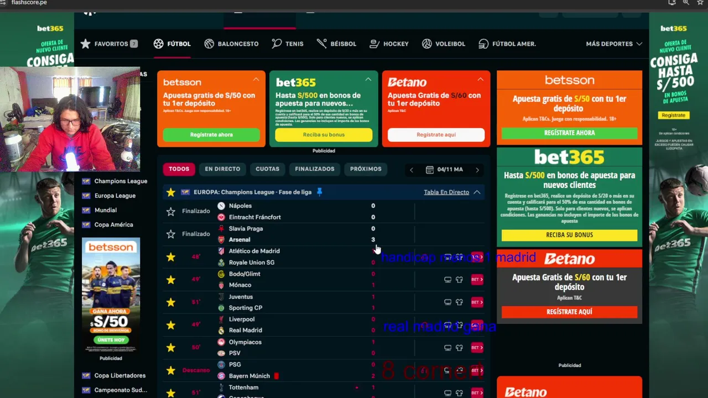Open the calendar date picker 04/11 MA

(x=444, y=170)
